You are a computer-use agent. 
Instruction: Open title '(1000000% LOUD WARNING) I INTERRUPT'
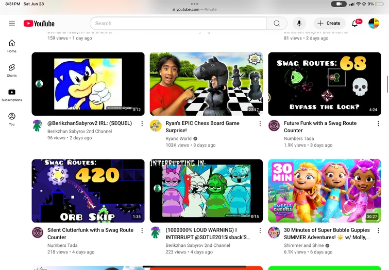[208, 233]
